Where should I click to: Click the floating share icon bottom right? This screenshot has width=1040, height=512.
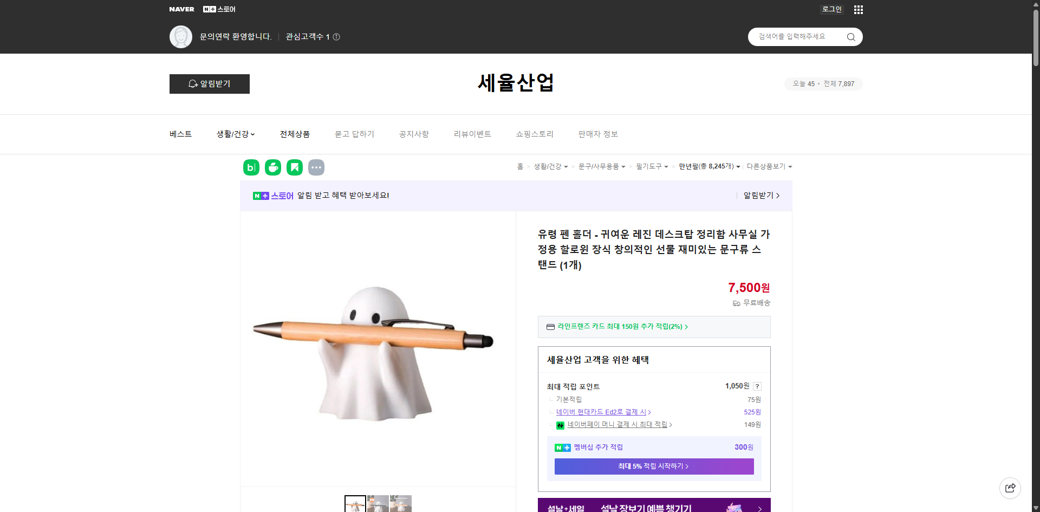coord(1010,488)
